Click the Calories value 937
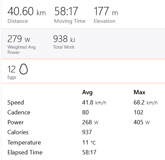165x160 pixels. [87, 132]
